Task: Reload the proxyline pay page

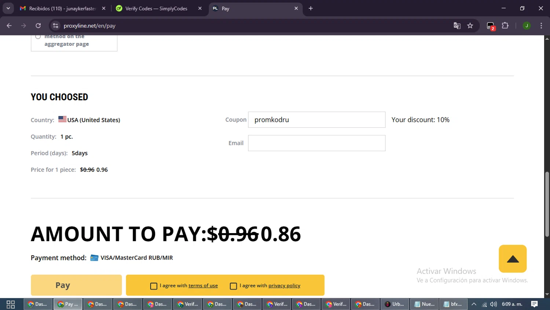Action: coord(38,26)
